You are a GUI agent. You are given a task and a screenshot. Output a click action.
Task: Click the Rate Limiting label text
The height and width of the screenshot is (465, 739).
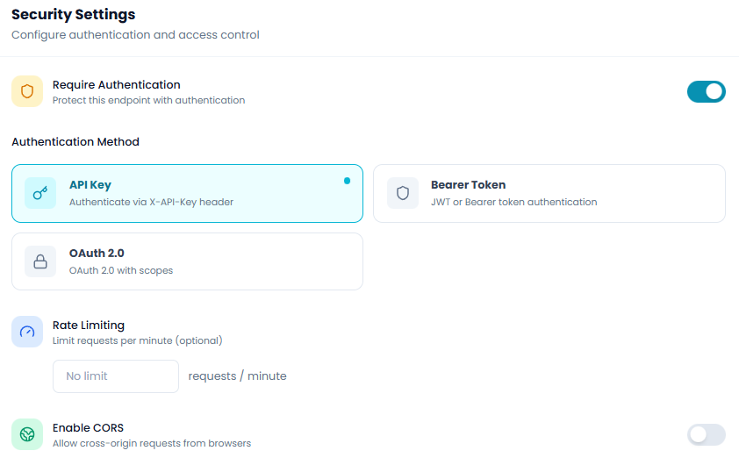pyautogui.click(x=89, y=325)
